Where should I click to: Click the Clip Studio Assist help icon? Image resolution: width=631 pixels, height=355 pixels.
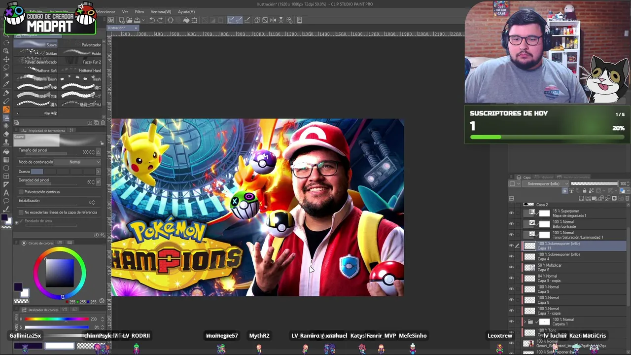[257, 20]
